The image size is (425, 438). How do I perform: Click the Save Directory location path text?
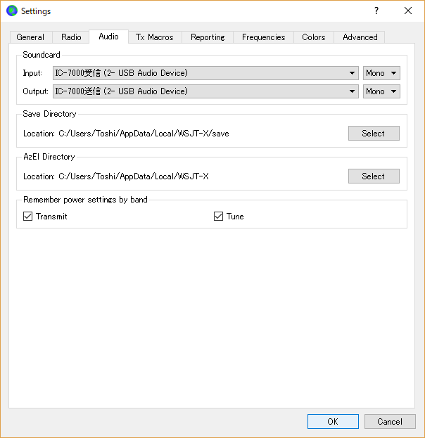(x=144, y=134)
